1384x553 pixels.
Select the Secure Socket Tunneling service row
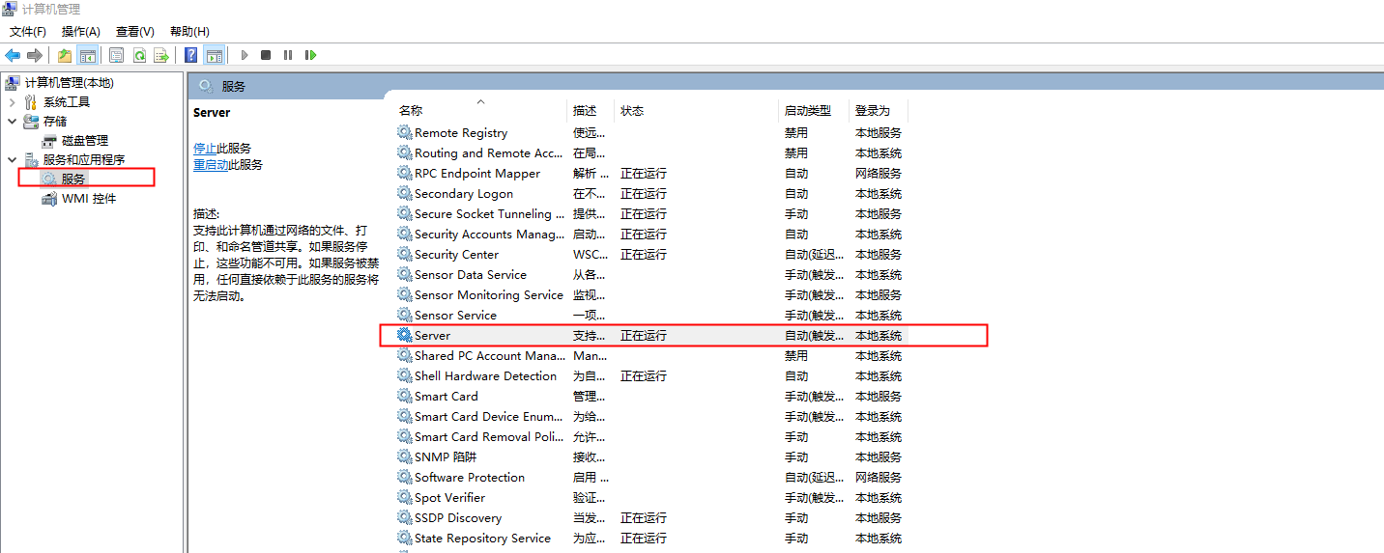pyautogui.click(x=651, y=213)
